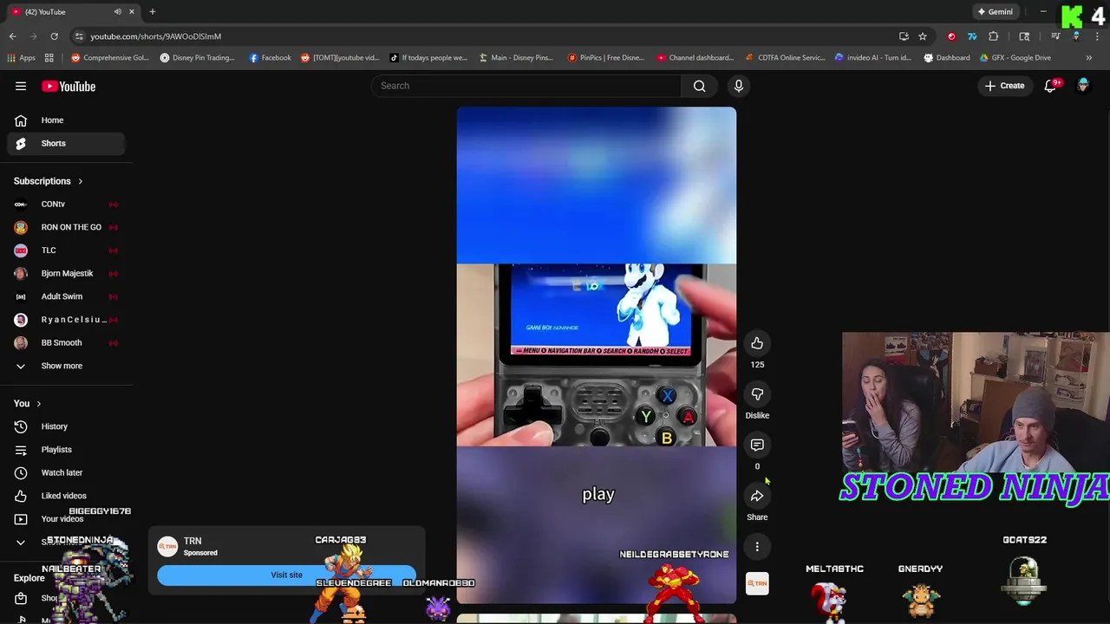Screen dimensions: 1110x624
Task: Open Watch later list
Action: [65, 472]
